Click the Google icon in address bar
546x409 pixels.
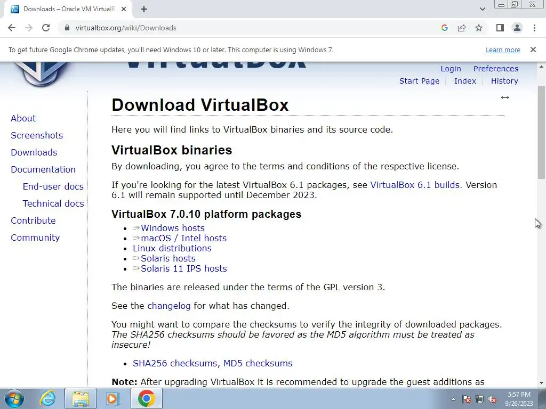tap(444, 28)
